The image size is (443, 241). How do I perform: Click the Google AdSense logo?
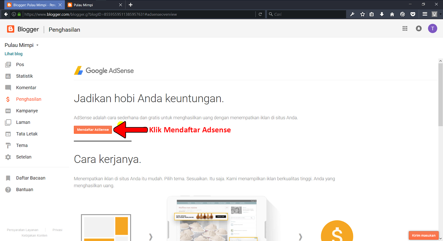(x=104, y=70)
